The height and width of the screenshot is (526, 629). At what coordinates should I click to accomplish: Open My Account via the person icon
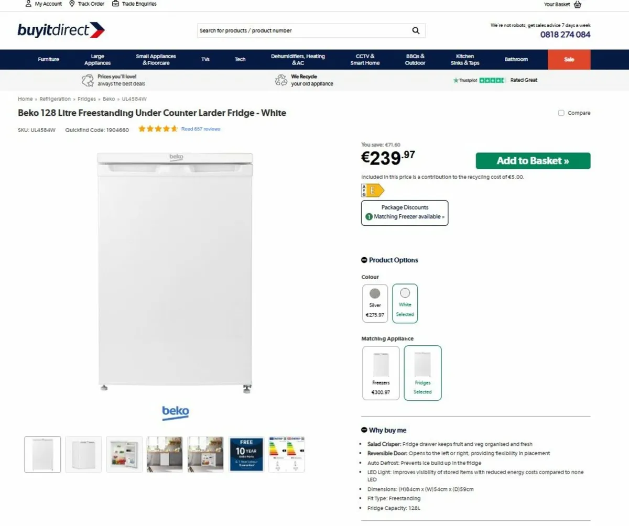[x=28, y=4]
